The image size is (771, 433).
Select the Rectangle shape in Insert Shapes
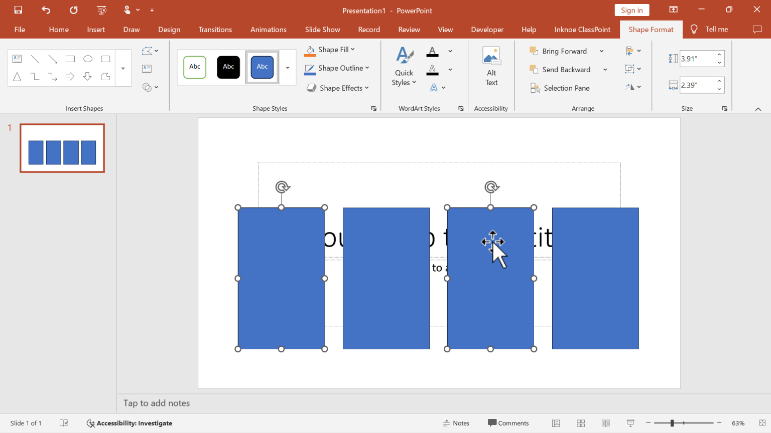click(x=70, y=59)
